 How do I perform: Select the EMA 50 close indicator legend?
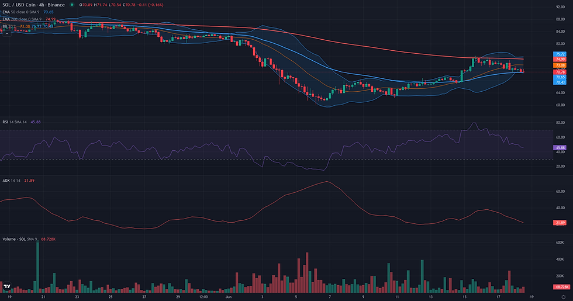pyautogui.click(x=22, y=12)
